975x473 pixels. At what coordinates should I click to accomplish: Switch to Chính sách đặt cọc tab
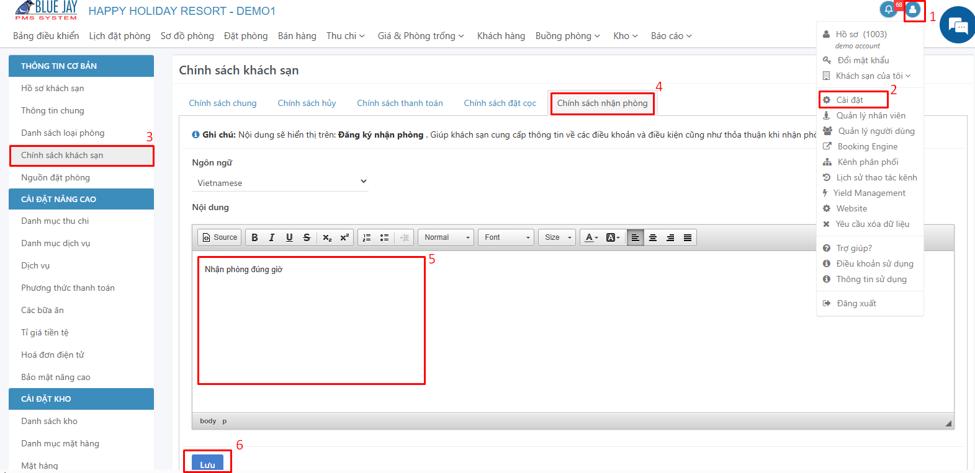point(500,103)
